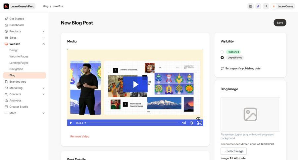Open the Laura Owens's First site switcher
Viewport: 298px width, 160px height.
pos(20,6)
